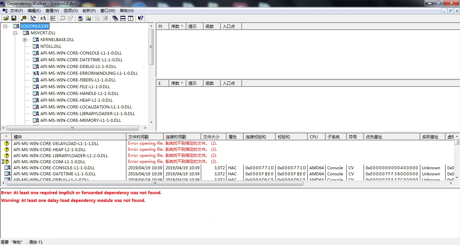Save the session via the floppy disk icon
Viewport: 460px width, 245px height.
click(14, 18)
